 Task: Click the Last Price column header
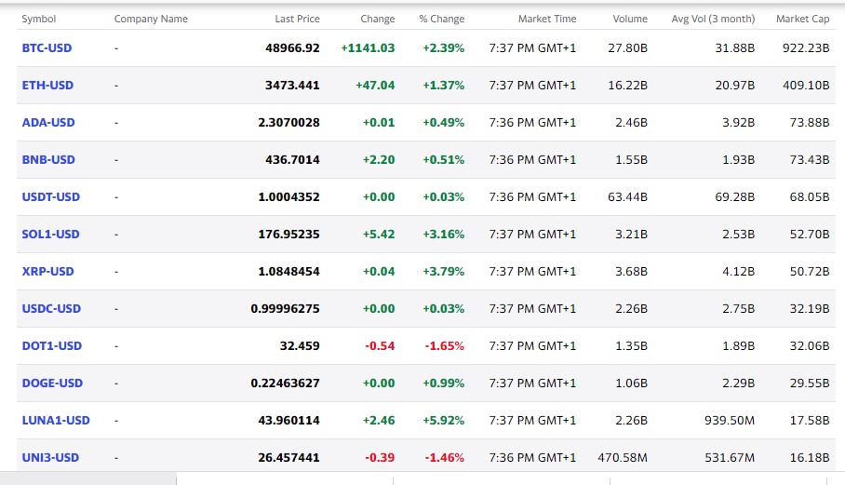pos(297,19)
